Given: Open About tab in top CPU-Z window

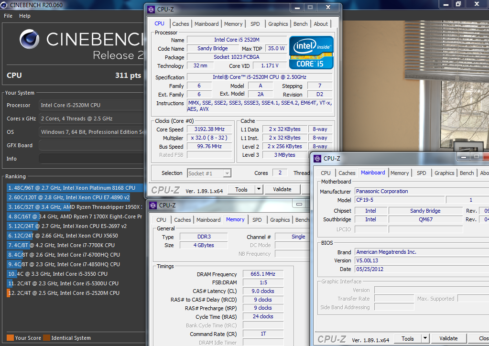Looking at the screenshot, I should coord(321,24).
